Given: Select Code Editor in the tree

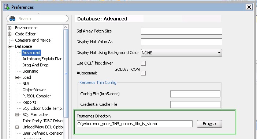Looking at the screenshot, I should click(x=25, y=34).
